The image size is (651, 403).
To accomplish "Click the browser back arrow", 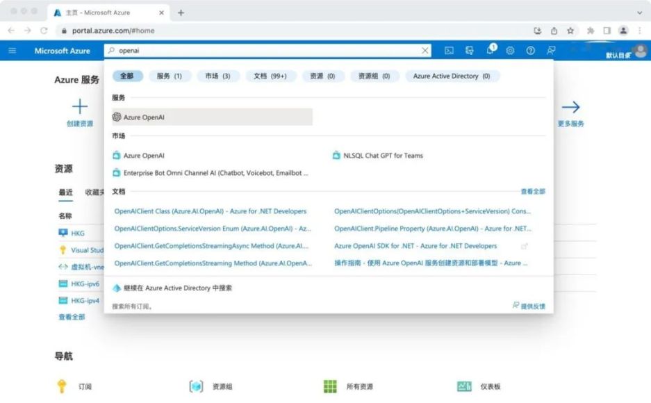I will [x=11, y=31].
